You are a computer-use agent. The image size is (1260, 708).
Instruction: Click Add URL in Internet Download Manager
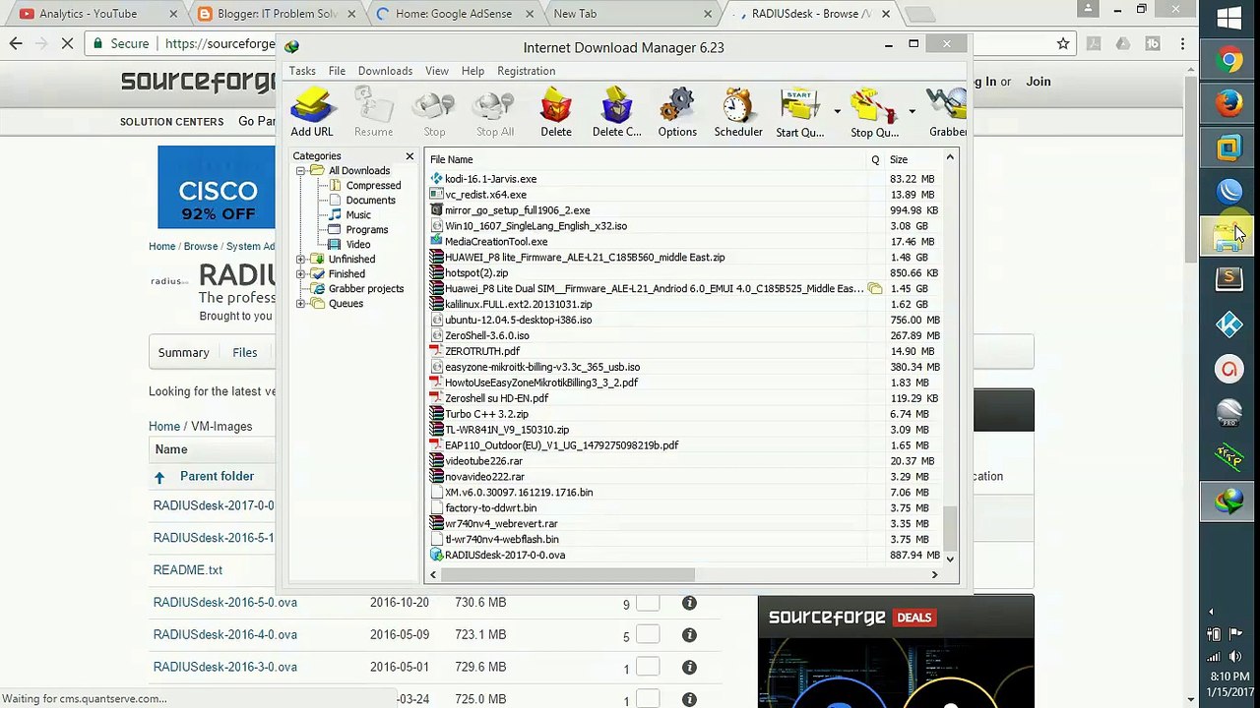311,113
